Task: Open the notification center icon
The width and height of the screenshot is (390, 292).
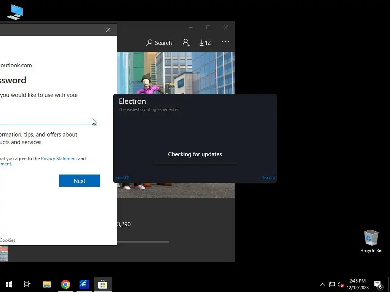Action: pos(378,284)
